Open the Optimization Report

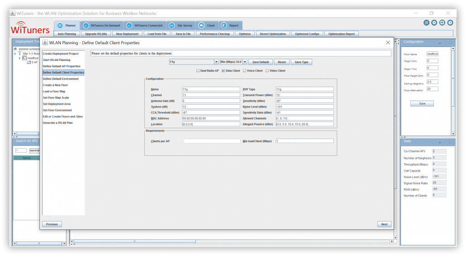point(342,34)
